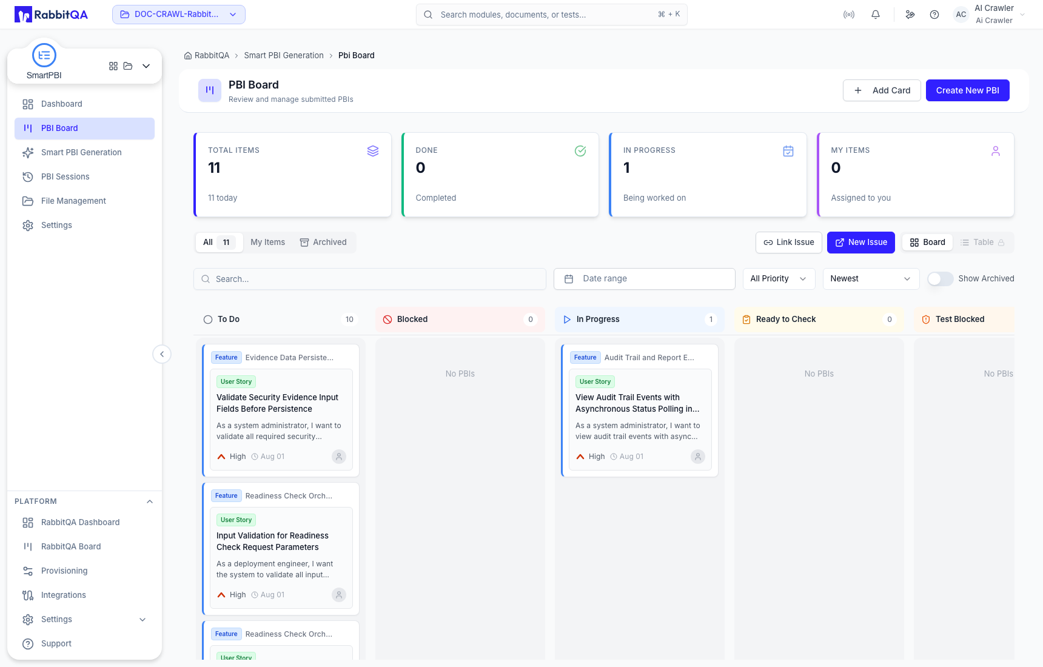
Task: Expand the SmartPBI module switcher chevron
Action: click(x=146, y=66)
